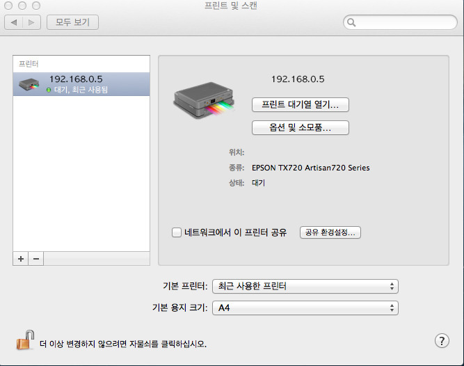The width and height of the screenshot is (464, 366).
Task: Click the 프린터 list header
Action: [29, 64]
